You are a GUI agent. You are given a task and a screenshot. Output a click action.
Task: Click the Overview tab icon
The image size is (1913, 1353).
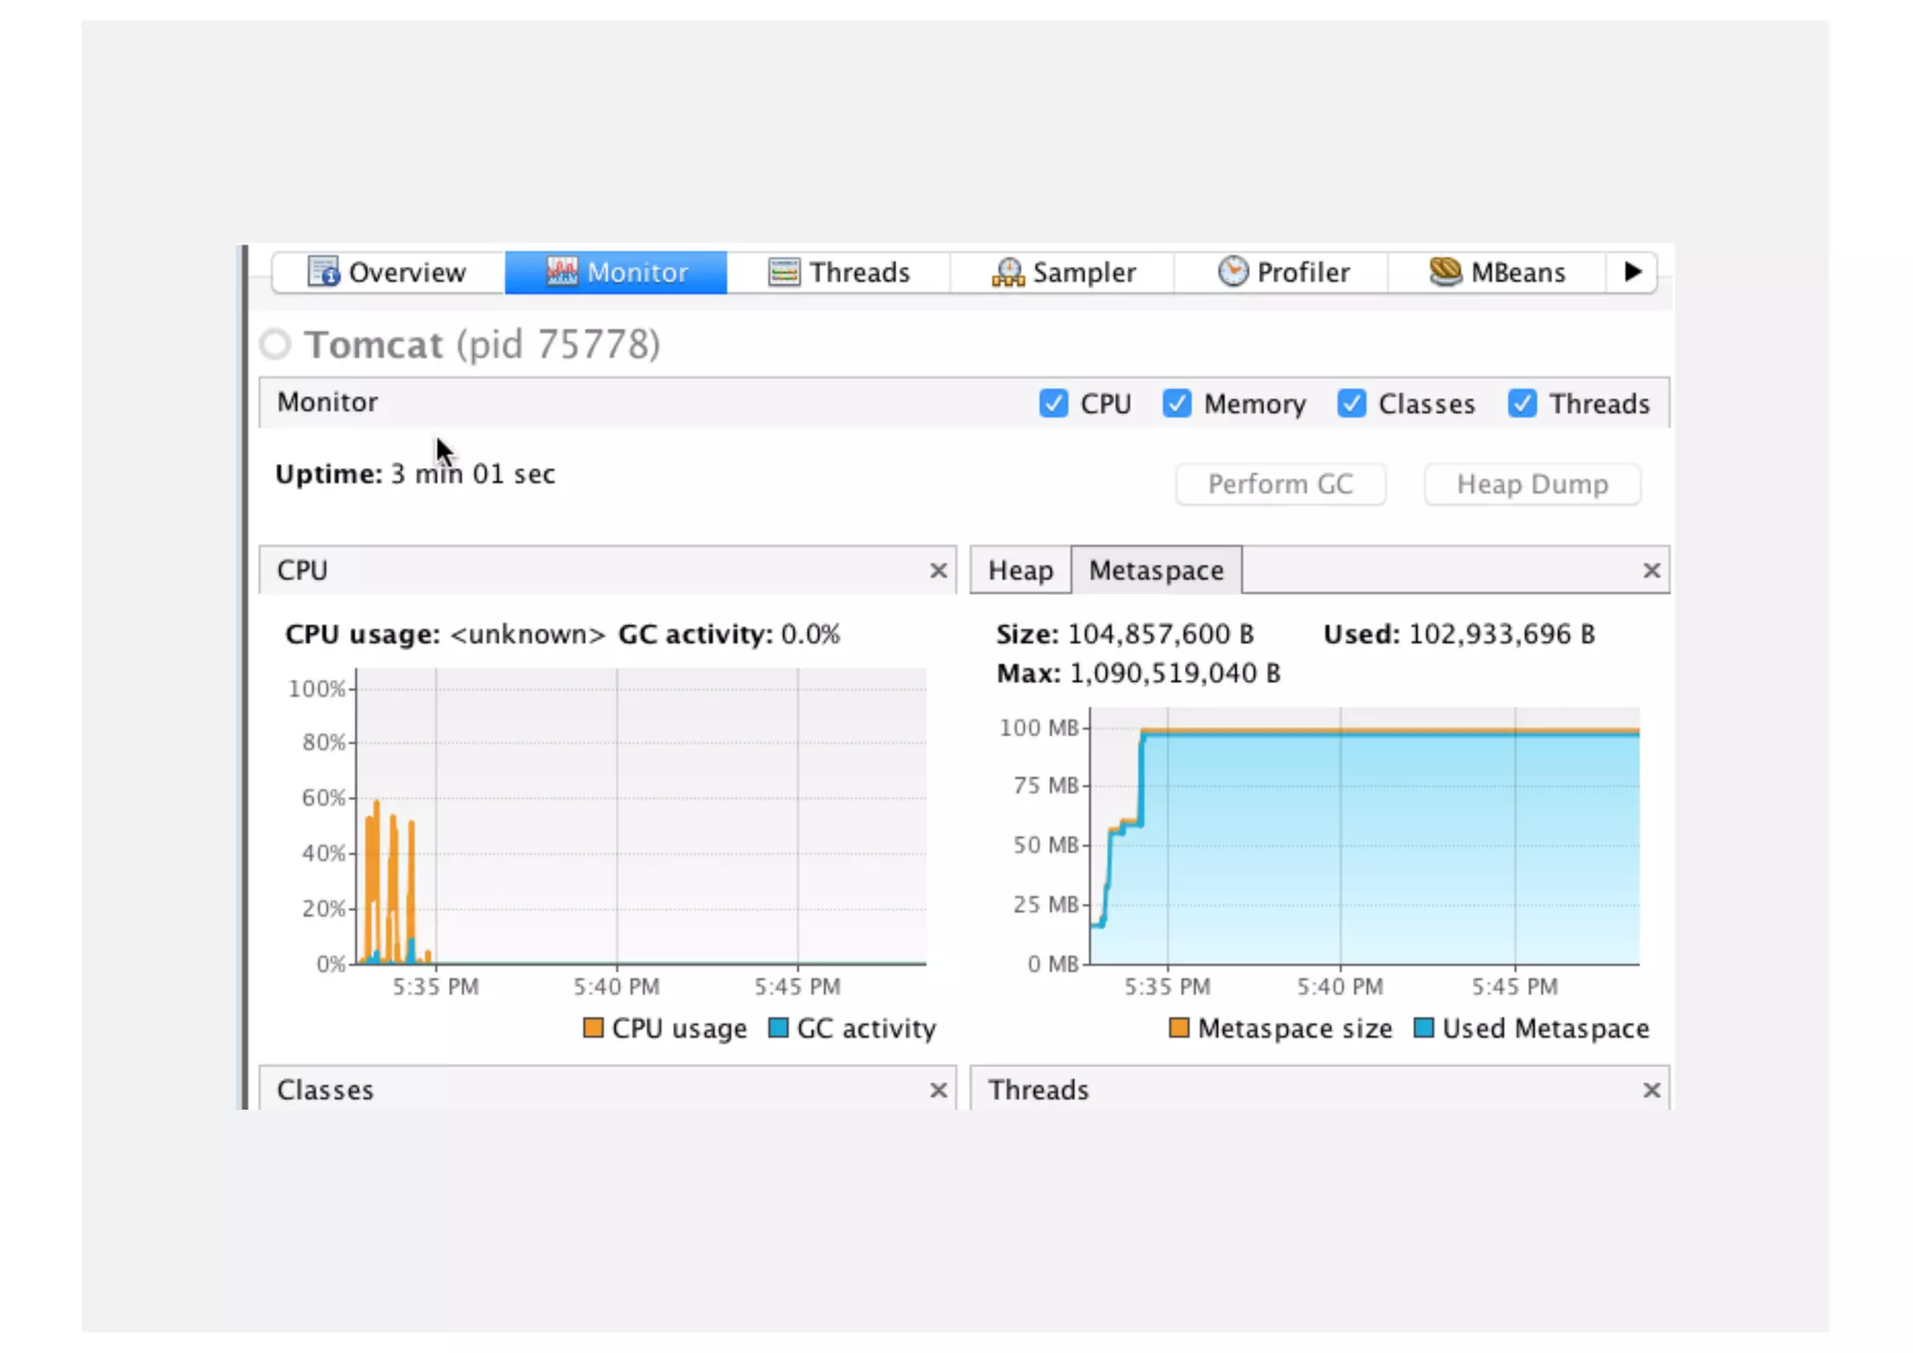323,272
